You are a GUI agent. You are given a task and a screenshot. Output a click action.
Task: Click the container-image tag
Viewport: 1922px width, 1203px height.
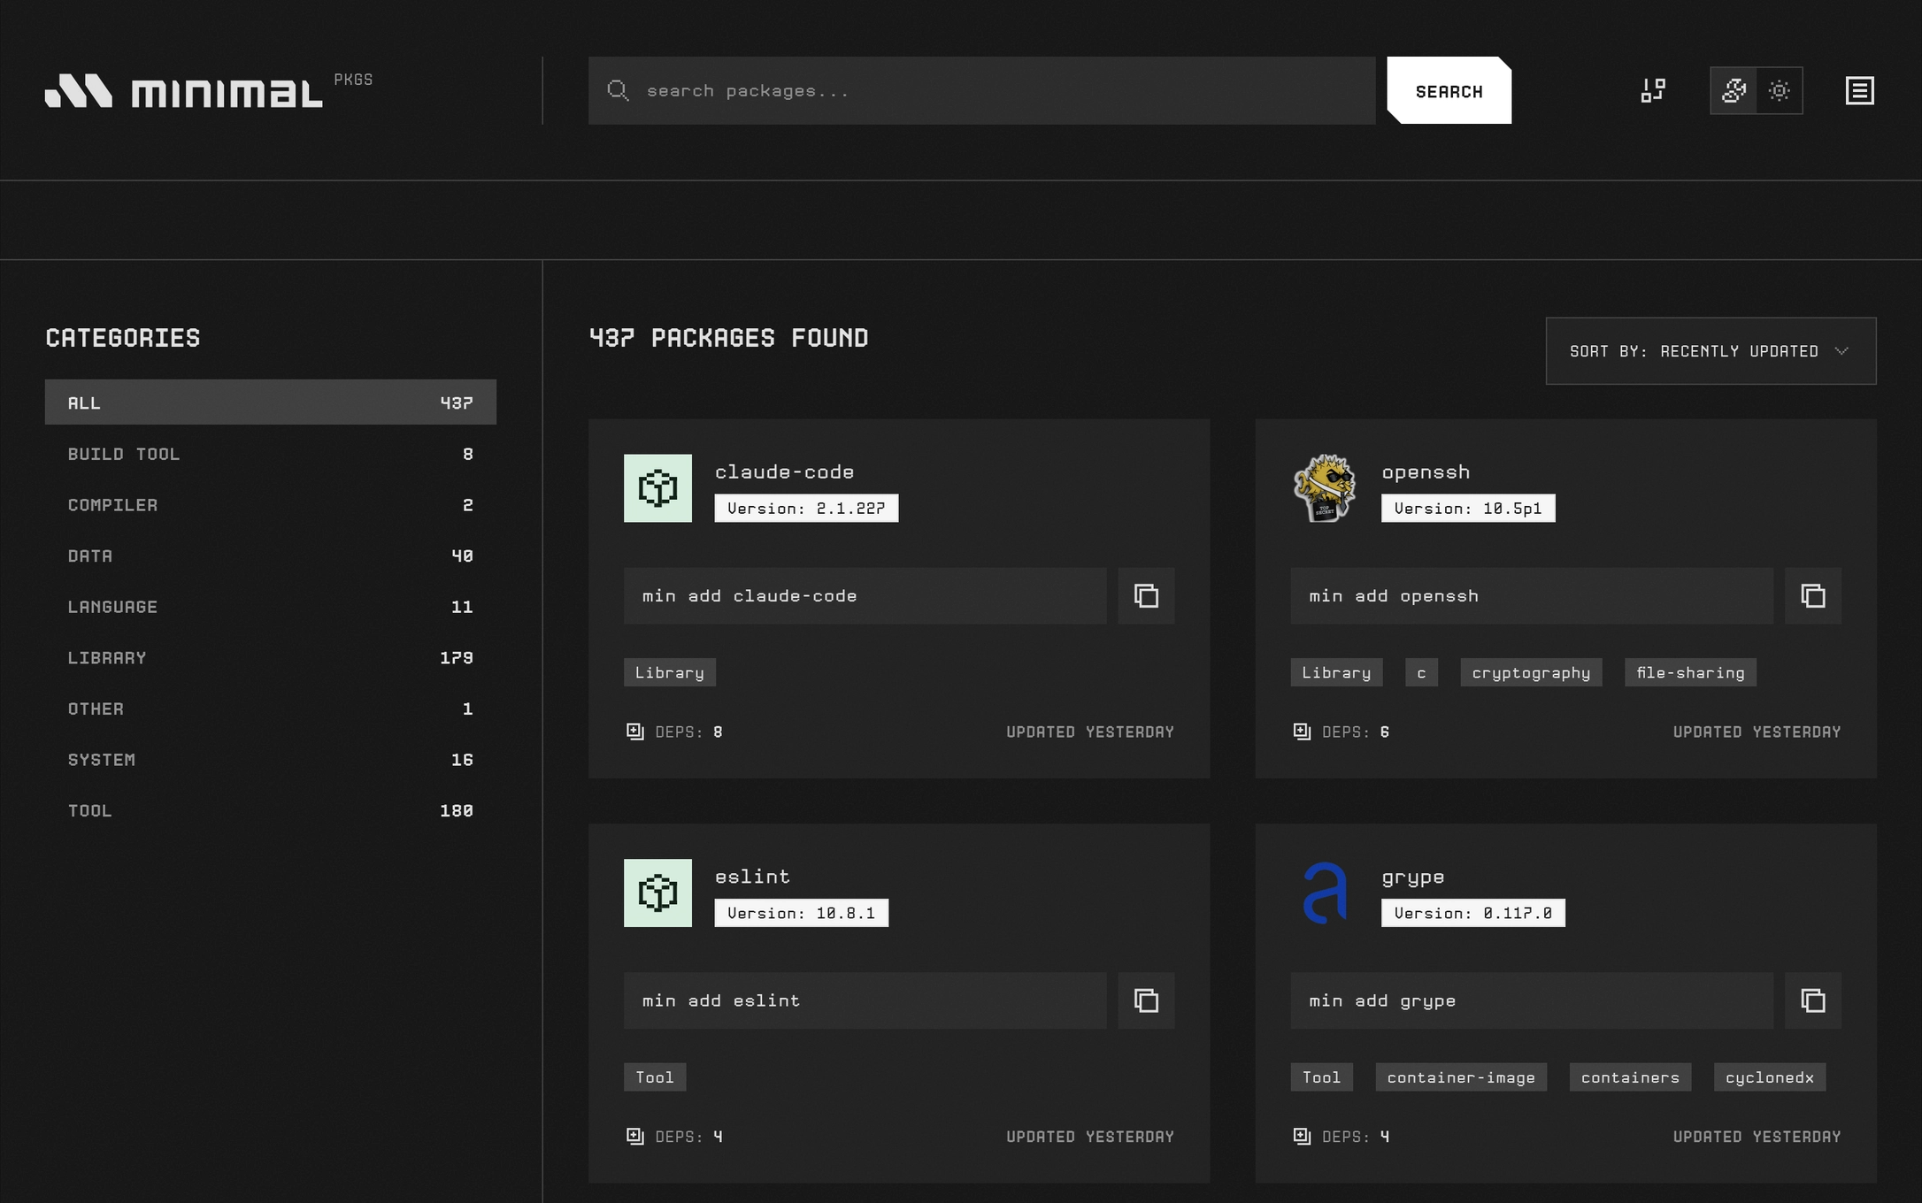point(1461,1077)
